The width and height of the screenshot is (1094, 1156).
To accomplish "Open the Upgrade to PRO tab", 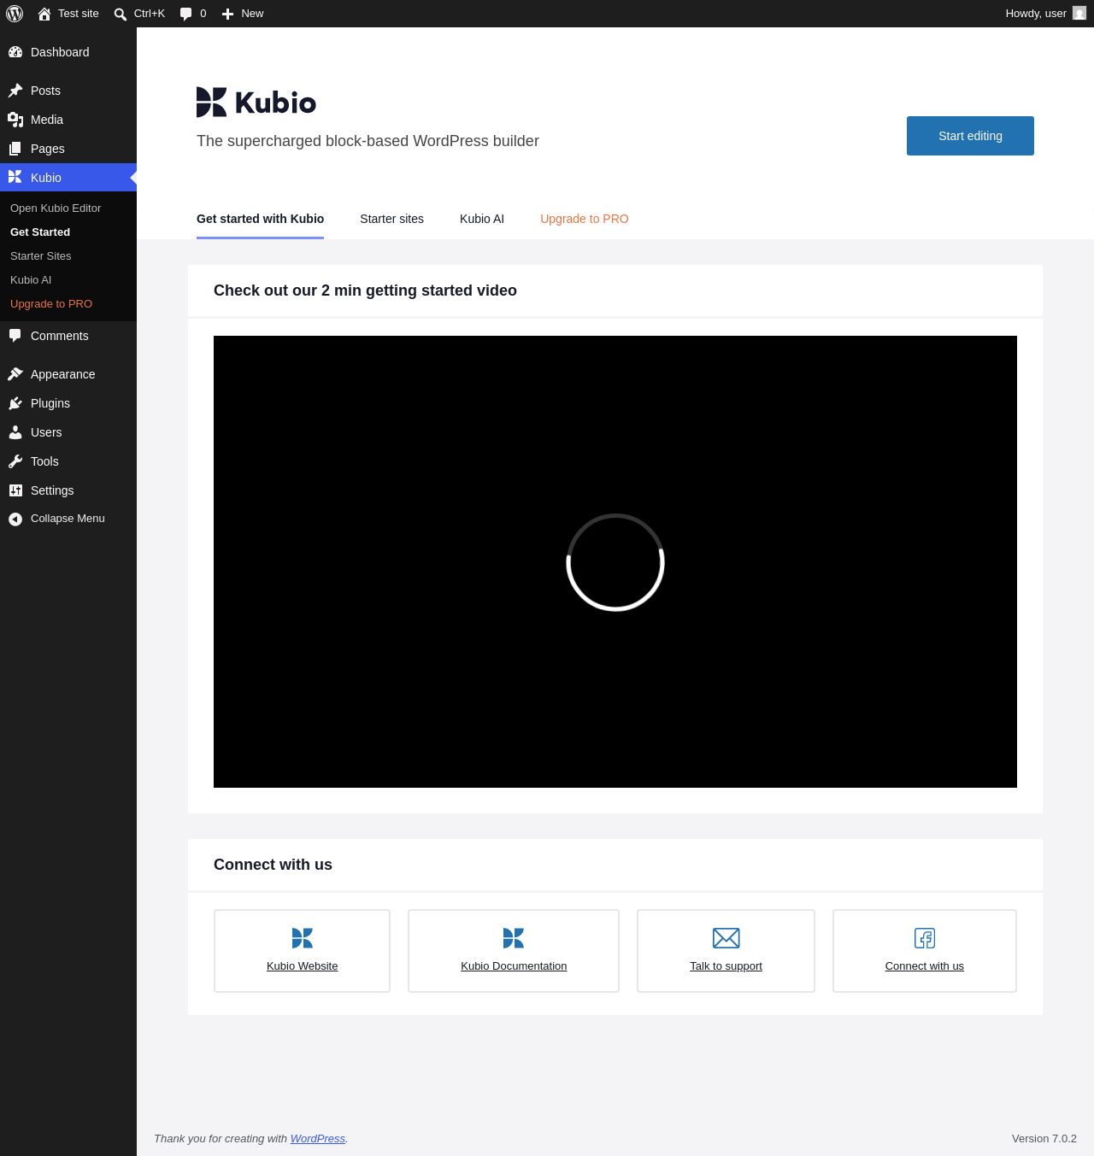I will (585, 219).
